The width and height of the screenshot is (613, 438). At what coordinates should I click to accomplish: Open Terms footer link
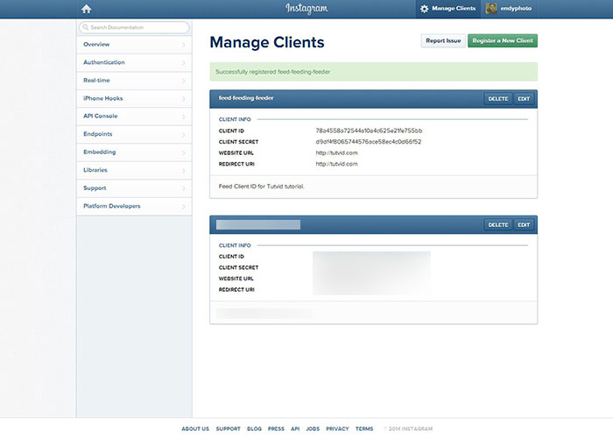pyautogui.click(x=364, y=429)
